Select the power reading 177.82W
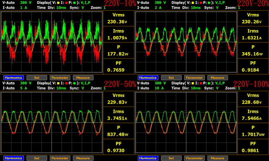 pos(118,54)
